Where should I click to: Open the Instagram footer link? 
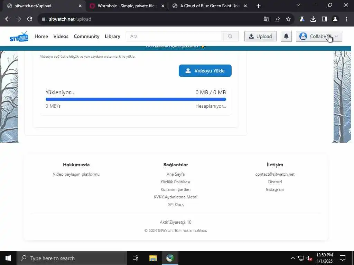click(275, 189)
